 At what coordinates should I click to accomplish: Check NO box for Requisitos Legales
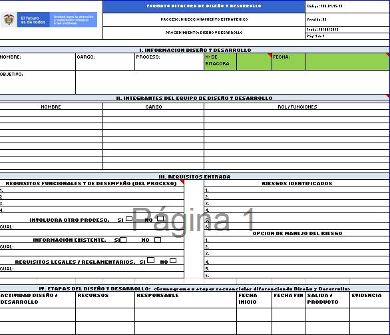pos(173,260)
